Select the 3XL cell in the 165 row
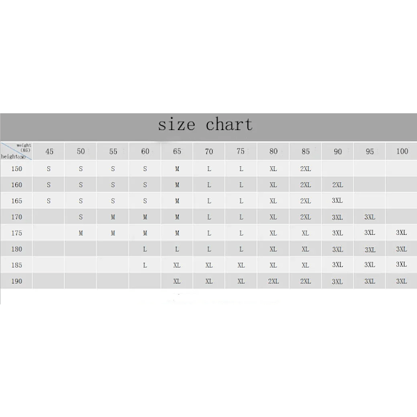 tap(337, 200)
